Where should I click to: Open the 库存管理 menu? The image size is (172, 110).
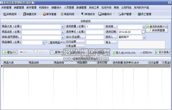pyautogui.click(x=31, y=7)
